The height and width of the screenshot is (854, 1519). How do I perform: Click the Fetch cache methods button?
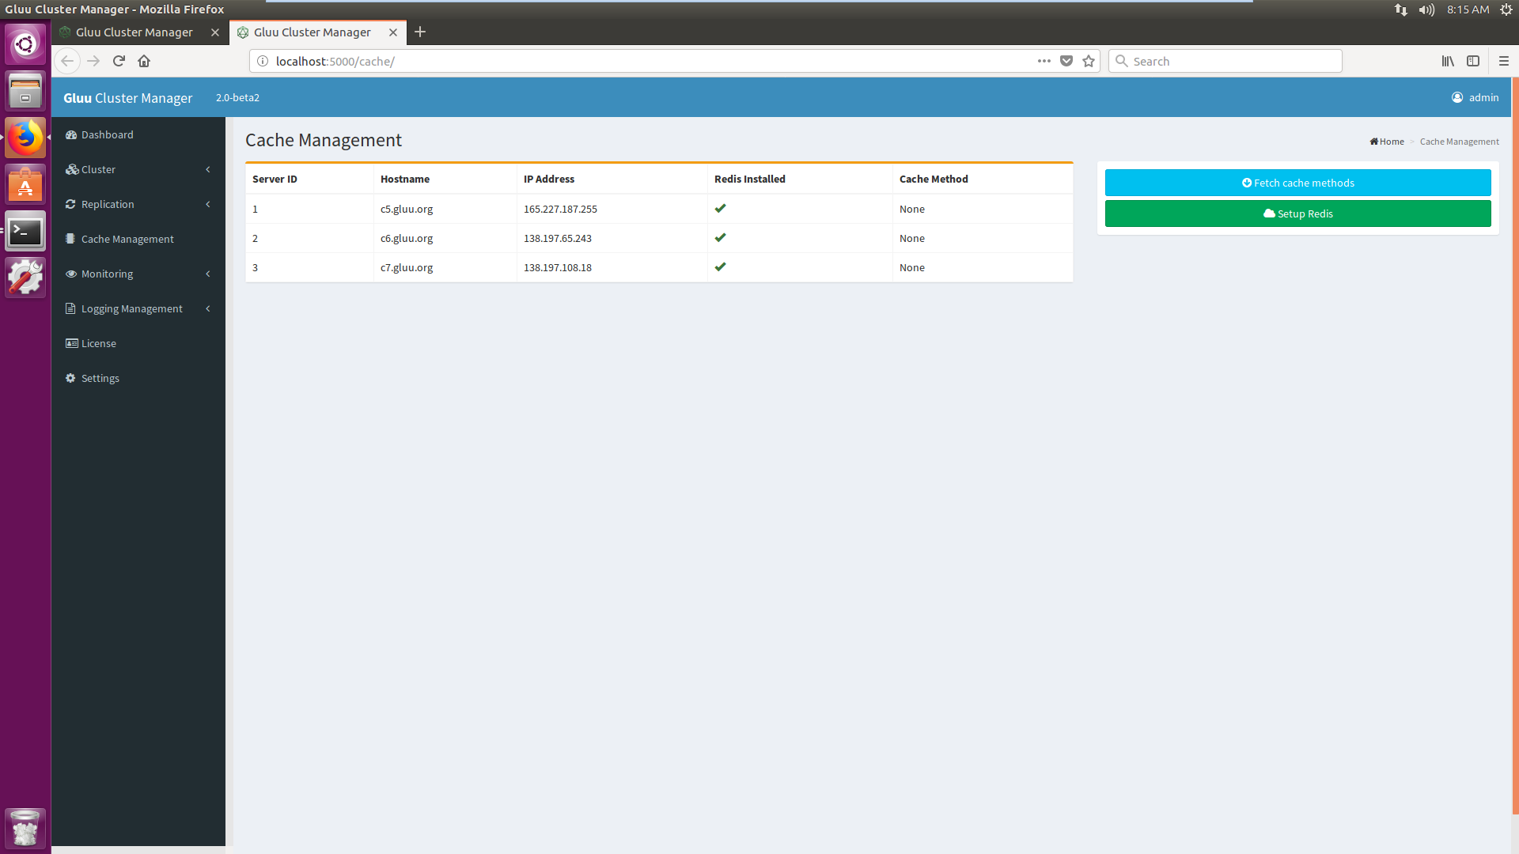tap(1297, 183)
